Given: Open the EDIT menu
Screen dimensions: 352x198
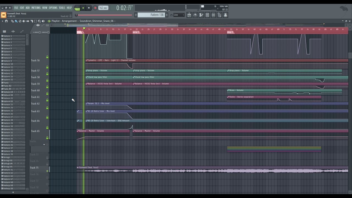Looking at the screenshot, I should 22,8.
